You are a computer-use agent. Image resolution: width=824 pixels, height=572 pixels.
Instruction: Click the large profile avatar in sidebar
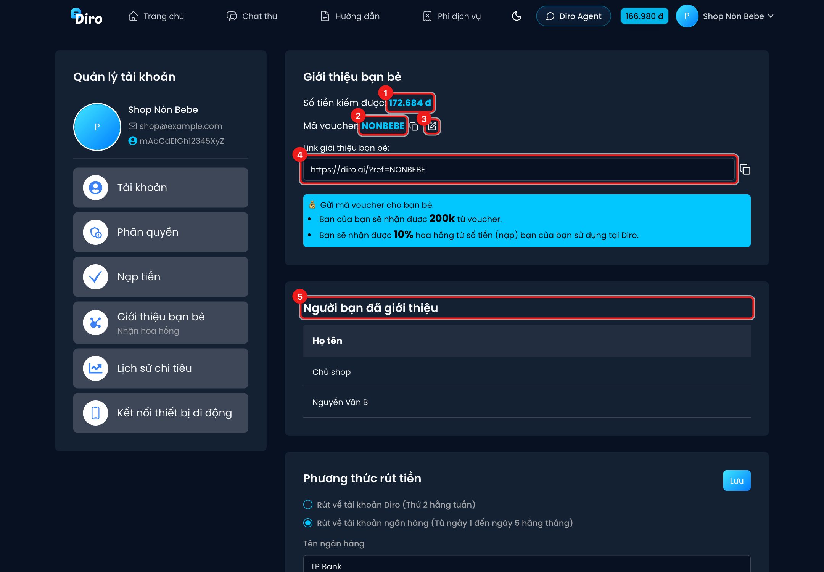(x=97, y=127)
